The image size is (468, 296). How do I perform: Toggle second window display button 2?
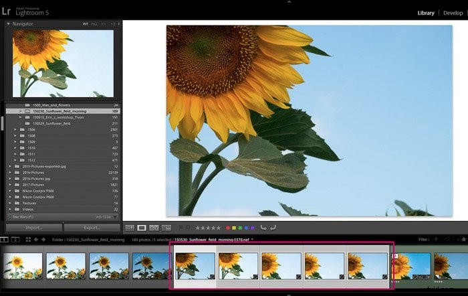(x=15, y=240)
